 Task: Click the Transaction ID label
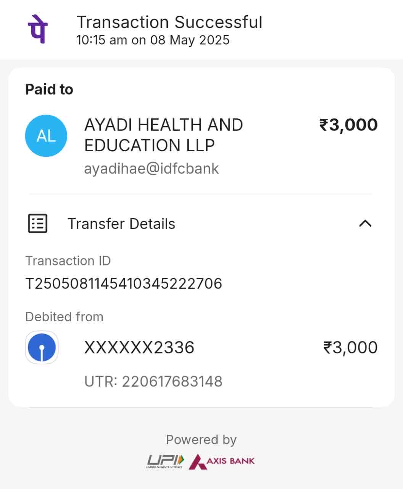68,261
